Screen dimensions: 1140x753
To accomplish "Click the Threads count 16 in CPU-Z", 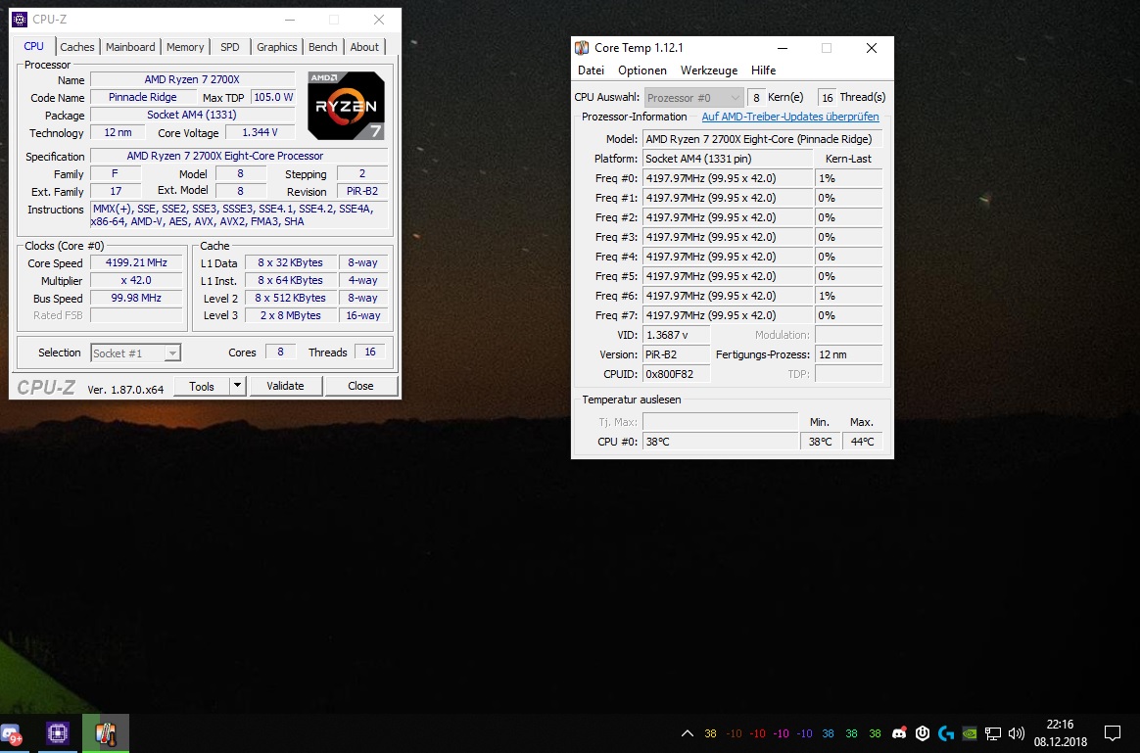I will tap(370, 352).
